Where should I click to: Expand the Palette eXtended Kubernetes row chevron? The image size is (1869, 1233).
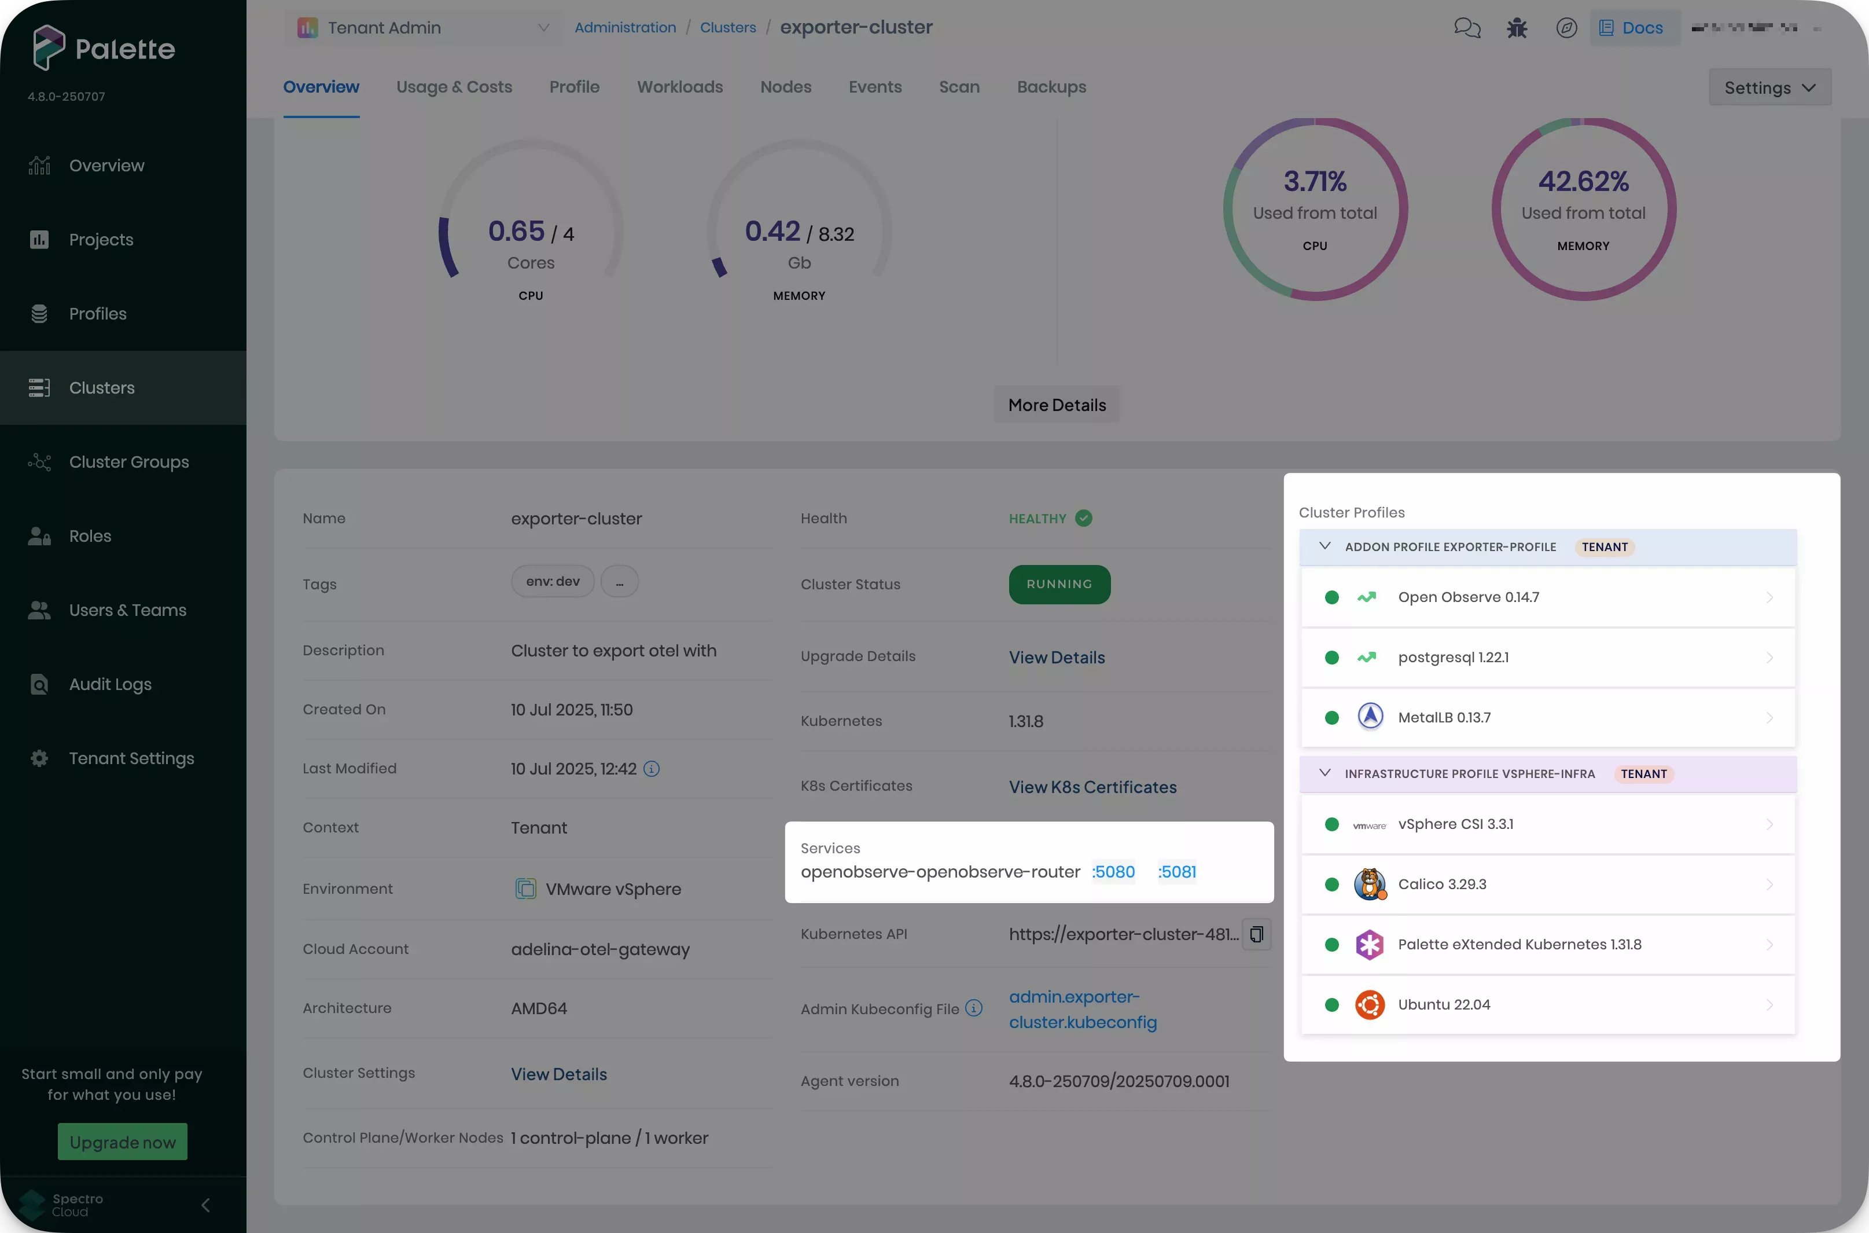pyautogui.click(x=1769, y=944)
